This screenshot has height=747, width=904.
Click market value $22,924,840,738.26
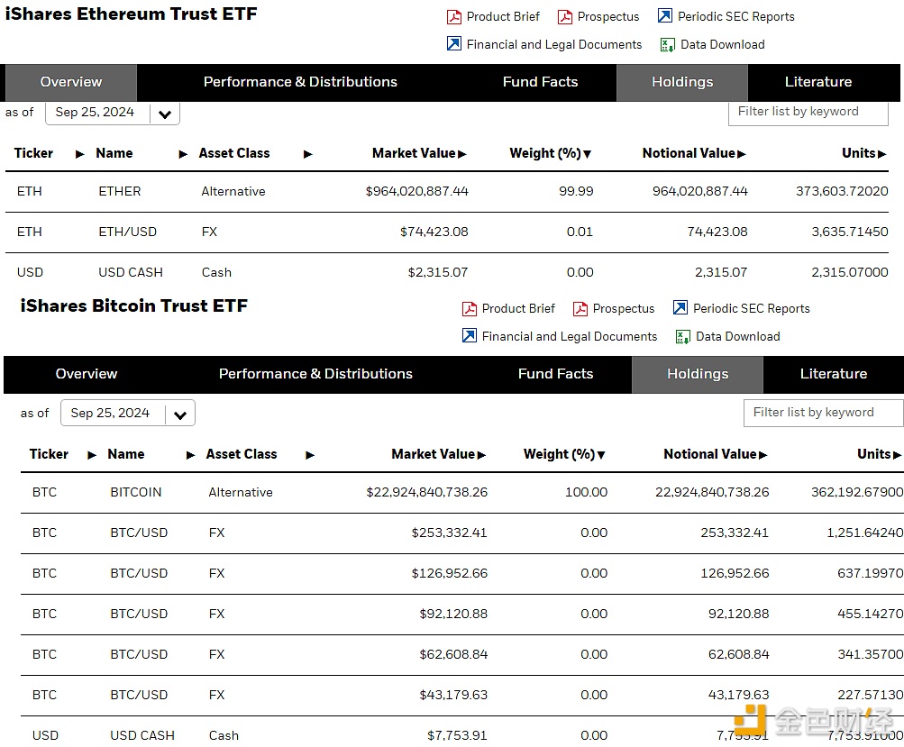(x=427, y=492)
